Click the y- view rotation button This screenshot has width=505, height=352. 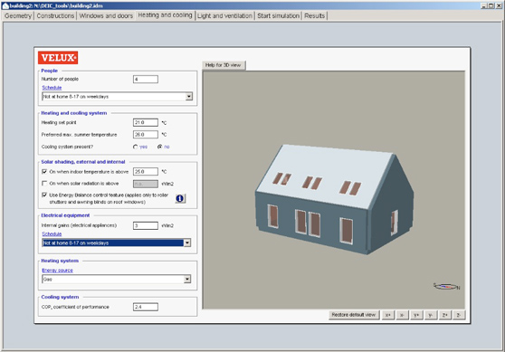pyautogui.click(x=431, y=315)
